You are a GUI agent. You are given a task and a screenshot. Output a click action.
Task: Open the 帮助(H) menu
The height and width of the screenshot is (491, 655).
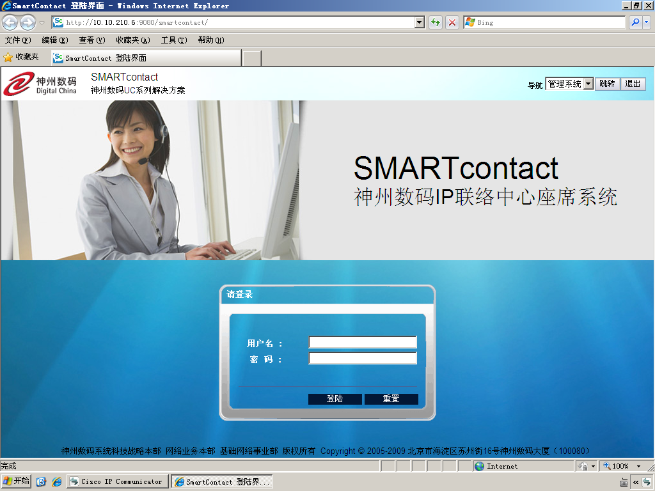tap(211, 40)
